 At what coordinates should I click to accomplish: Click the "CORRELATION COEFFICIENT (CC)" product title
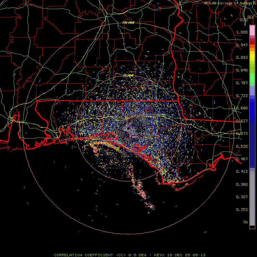[x=90, y=255]
